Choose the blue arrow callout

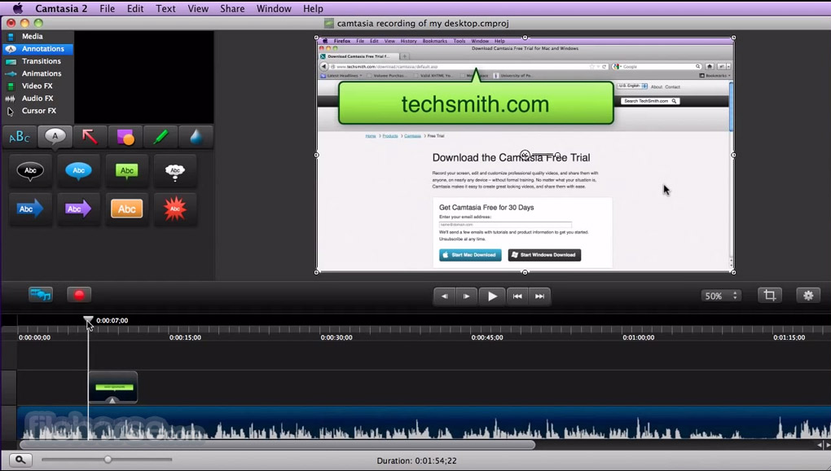pyautogui.click(x=30, y=209)
